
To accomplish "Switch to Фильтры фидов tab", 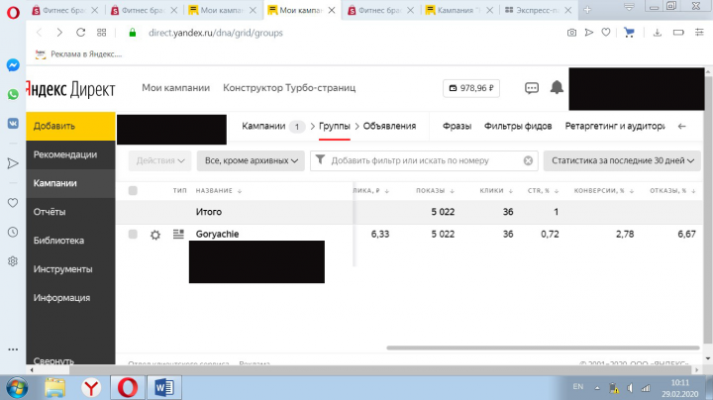I will point(518,127).
